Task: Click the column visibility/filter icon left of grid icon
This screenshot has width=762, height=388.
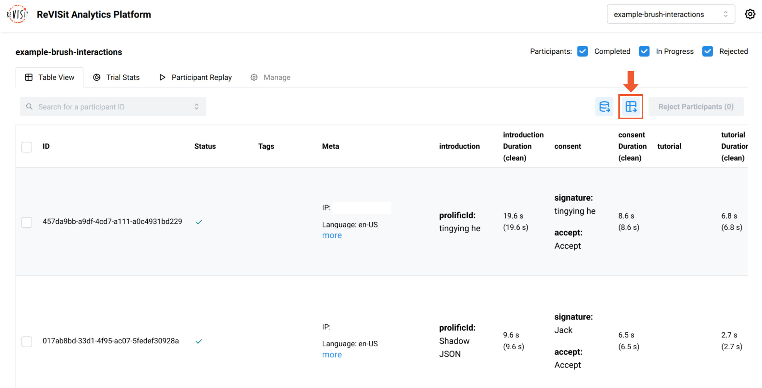Action: coord(605,107)
